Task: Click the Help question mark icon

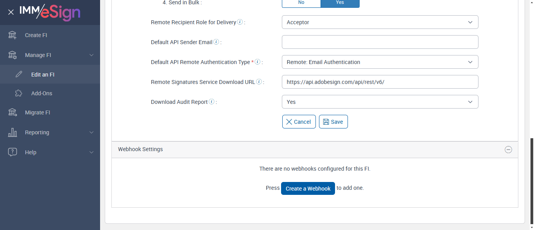Action: [x=13, y=152]
